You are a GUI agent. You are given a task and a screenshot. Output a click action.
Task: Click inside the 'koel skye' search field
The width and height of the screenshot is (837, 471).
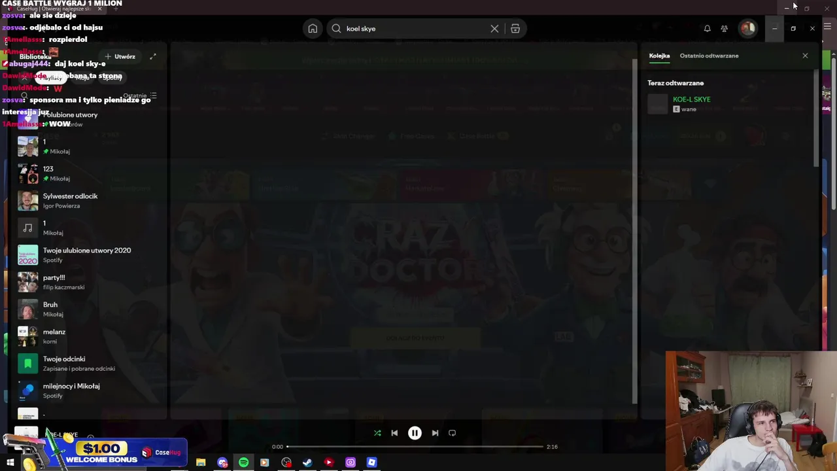coord(415,29)
